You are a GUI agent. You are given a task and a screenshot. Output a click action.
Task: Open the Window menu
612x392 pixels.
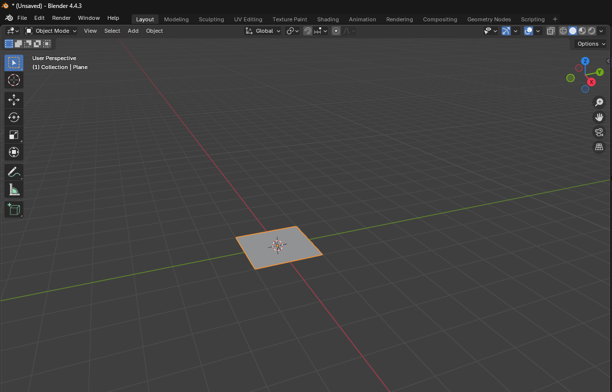point(89,18)
